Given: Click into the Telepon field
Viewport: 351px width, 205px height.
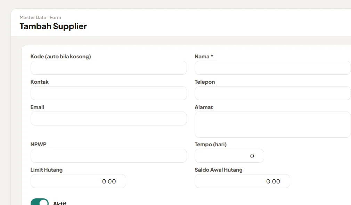Looking at the screenshot, I should point(273,93).
